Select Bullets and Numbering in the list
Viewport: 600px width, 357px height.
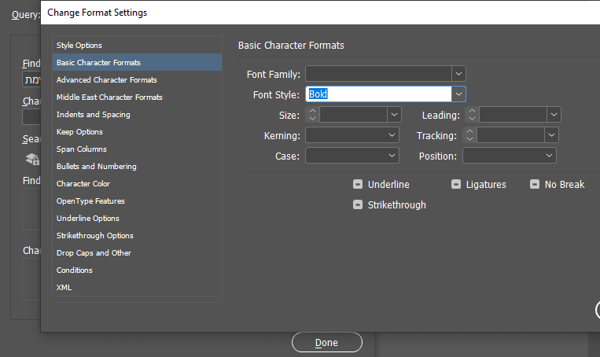coord(96,167)
